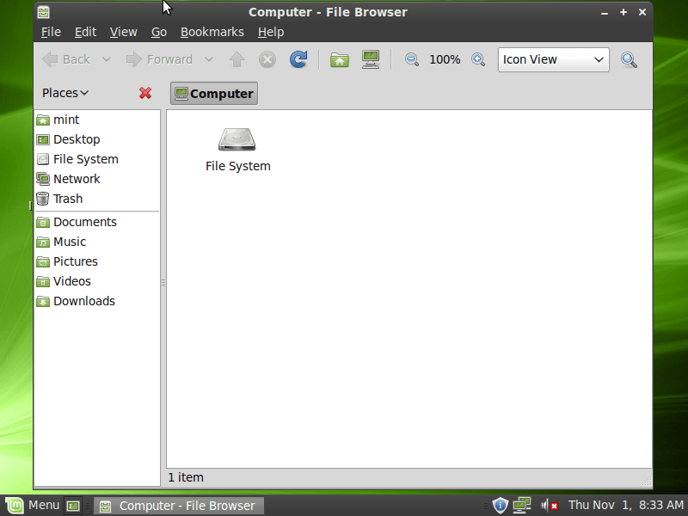Click the 100% zoom level indicator
The height and width of the screenshot is (516, 688).
[445, 59]
